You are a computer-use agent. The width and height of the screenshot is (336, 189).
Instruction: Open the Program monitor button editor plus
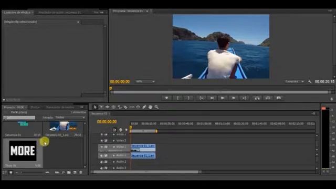(332, 99)
